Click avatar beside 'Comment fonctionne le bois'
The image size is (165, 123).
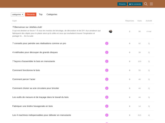coord(107,70)
